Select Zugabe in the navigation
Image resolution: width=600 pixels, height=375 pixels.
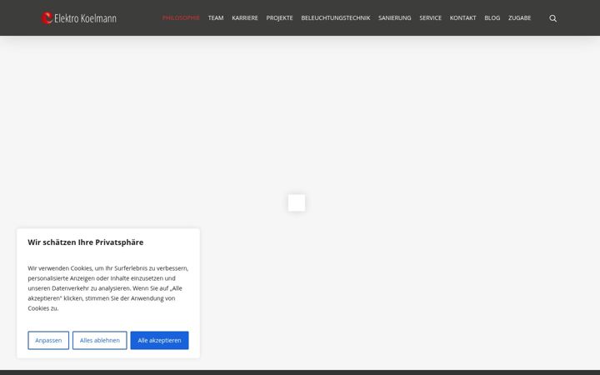point(520,18)
